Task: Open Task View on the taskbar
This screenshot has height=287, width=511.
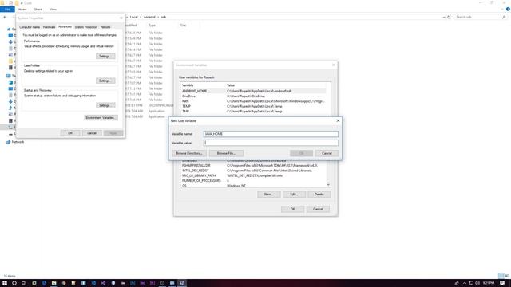Action: (24, 283)
